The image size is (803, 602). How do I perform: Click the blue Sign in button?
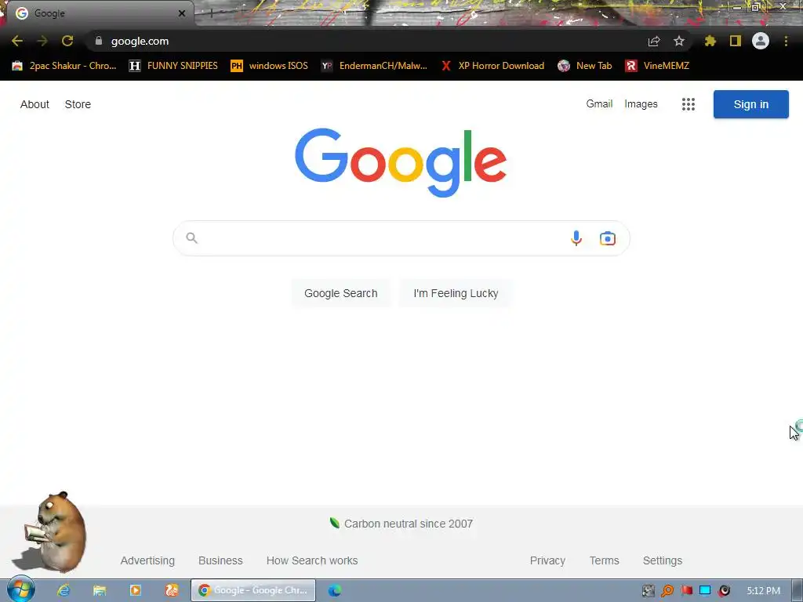coord(750,104)
